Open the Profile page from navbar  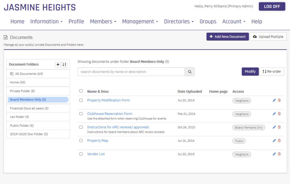tap(76, 22)
